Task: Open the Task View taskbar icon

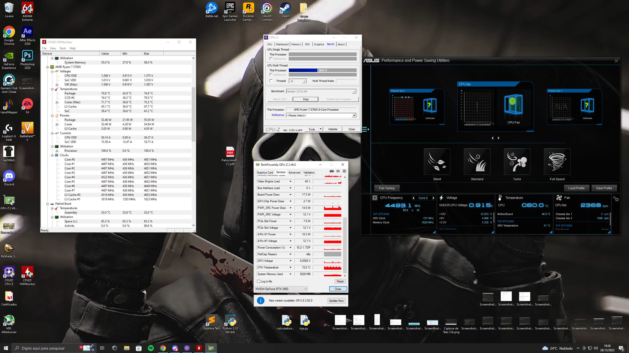Action: pos(102,348)
